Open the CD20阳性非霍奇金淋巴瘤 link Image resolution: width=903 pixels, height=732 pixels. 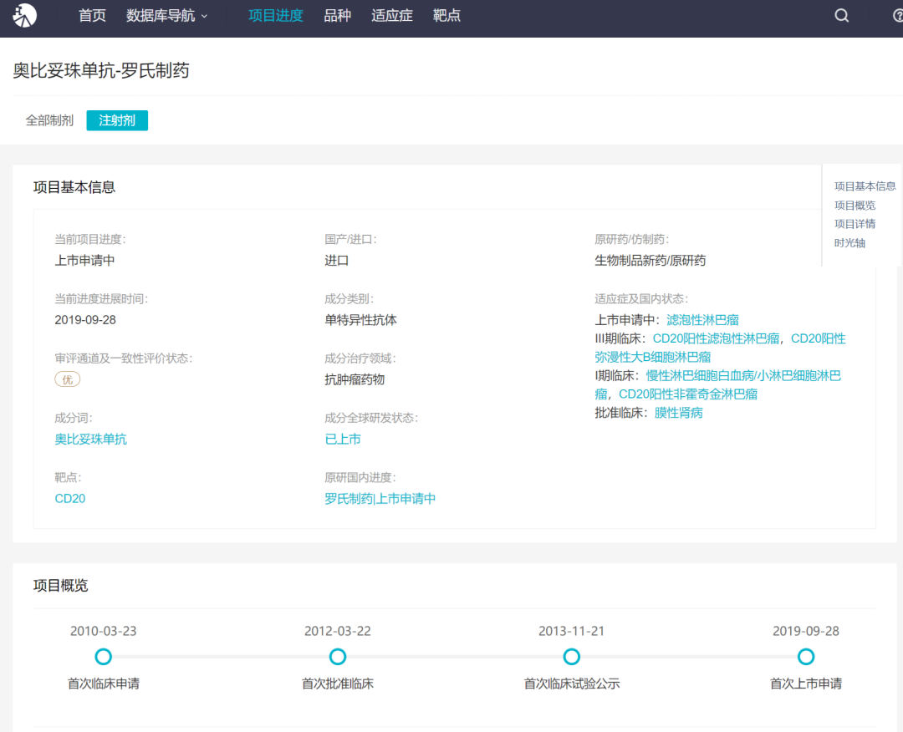click(x=688, y=394)
